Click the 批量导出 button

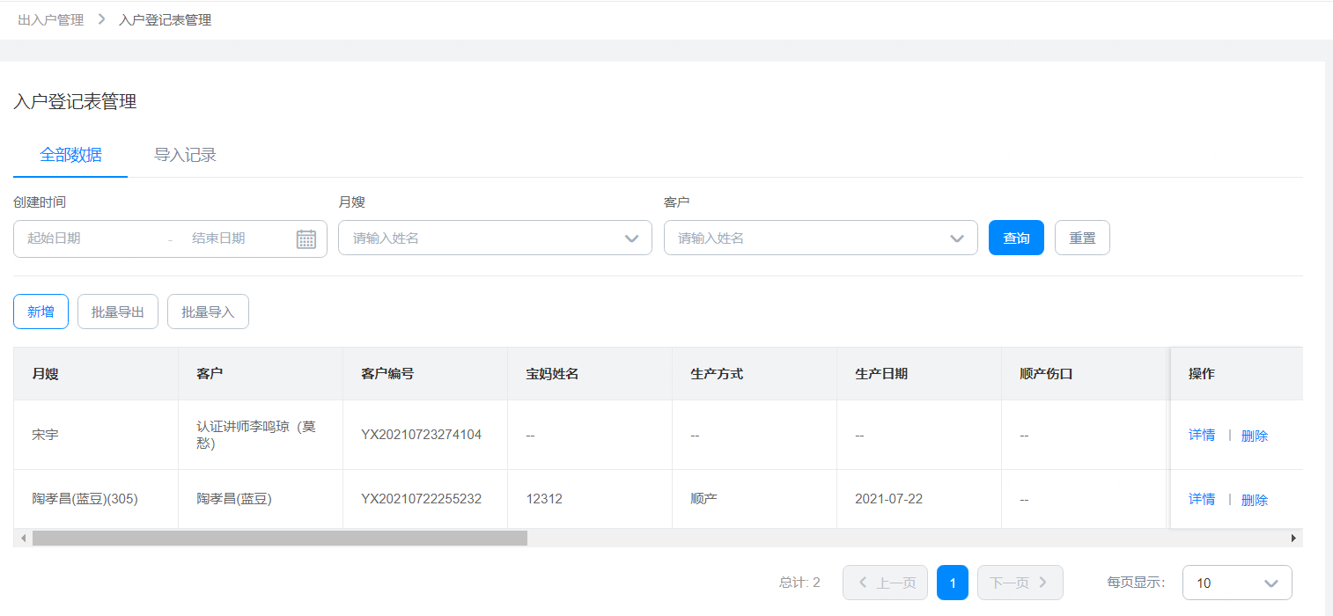click(x=118, y=312)
